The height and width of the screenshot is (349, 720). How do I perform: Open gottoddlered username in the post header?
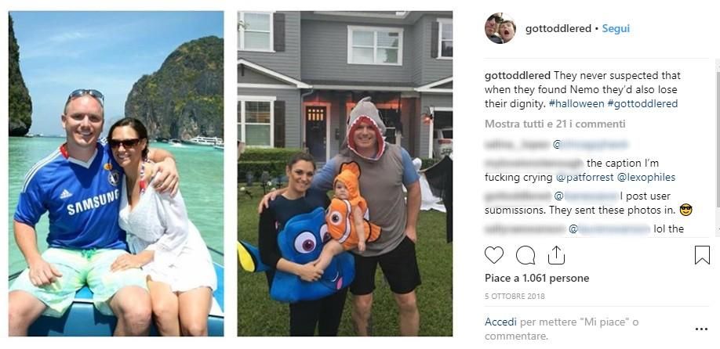click(x=558, y=28)
